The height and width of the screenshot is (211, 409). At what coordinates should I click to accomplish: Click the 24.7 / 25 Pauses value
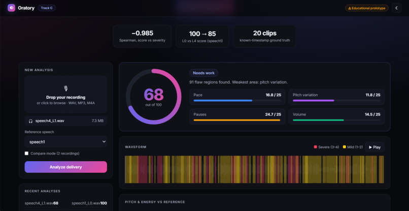pyautogui.click(x=273, y=114)
